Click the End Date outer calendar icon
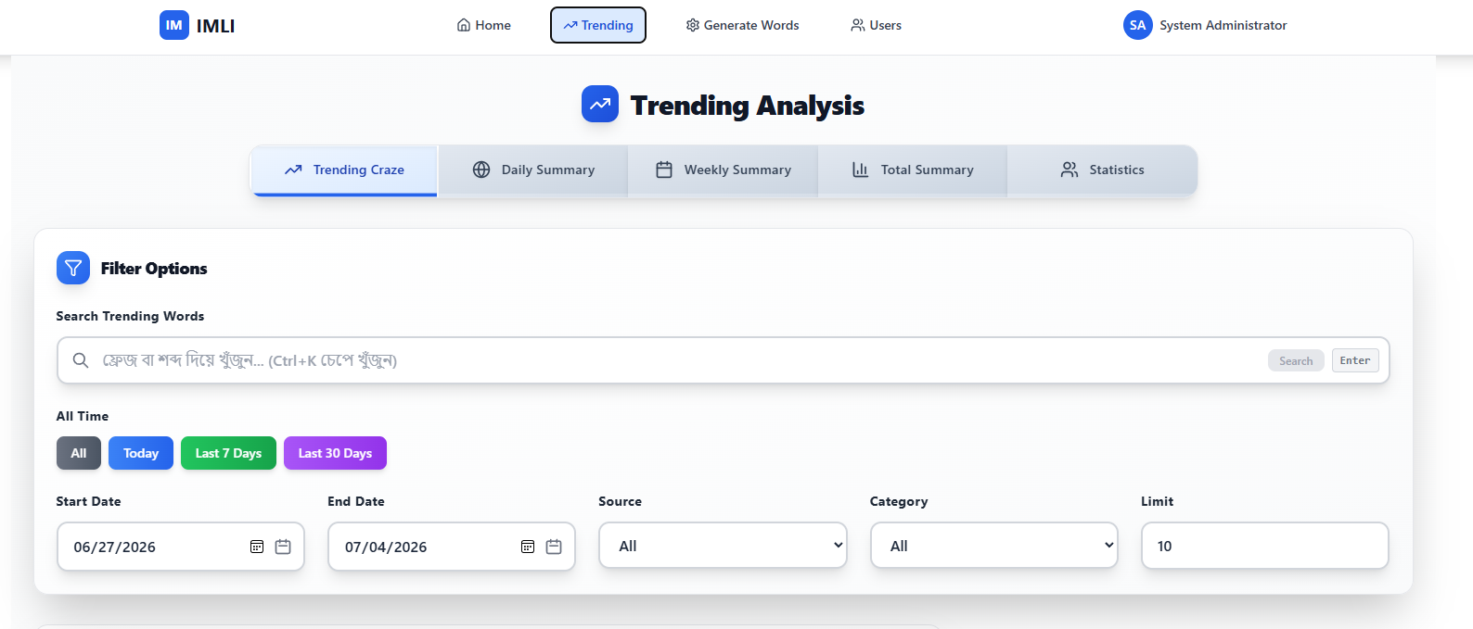The width and height of the screenshot is (1473, 629). [554, 547]
